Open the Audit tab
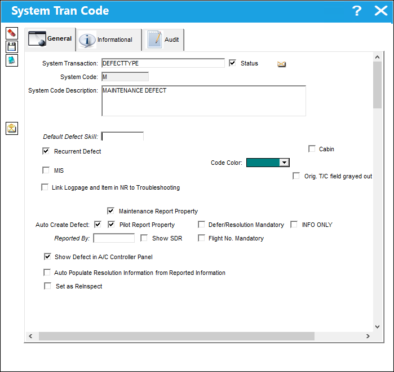 [x=163, y=40]
